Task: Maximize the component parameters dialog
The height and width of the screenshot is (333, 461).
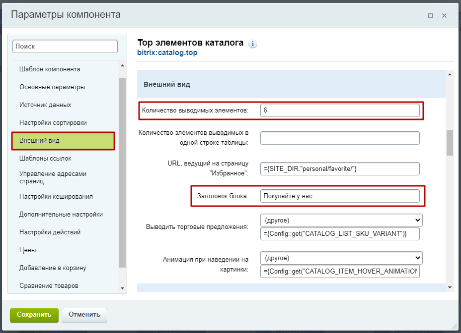Action: coord(430,15)
